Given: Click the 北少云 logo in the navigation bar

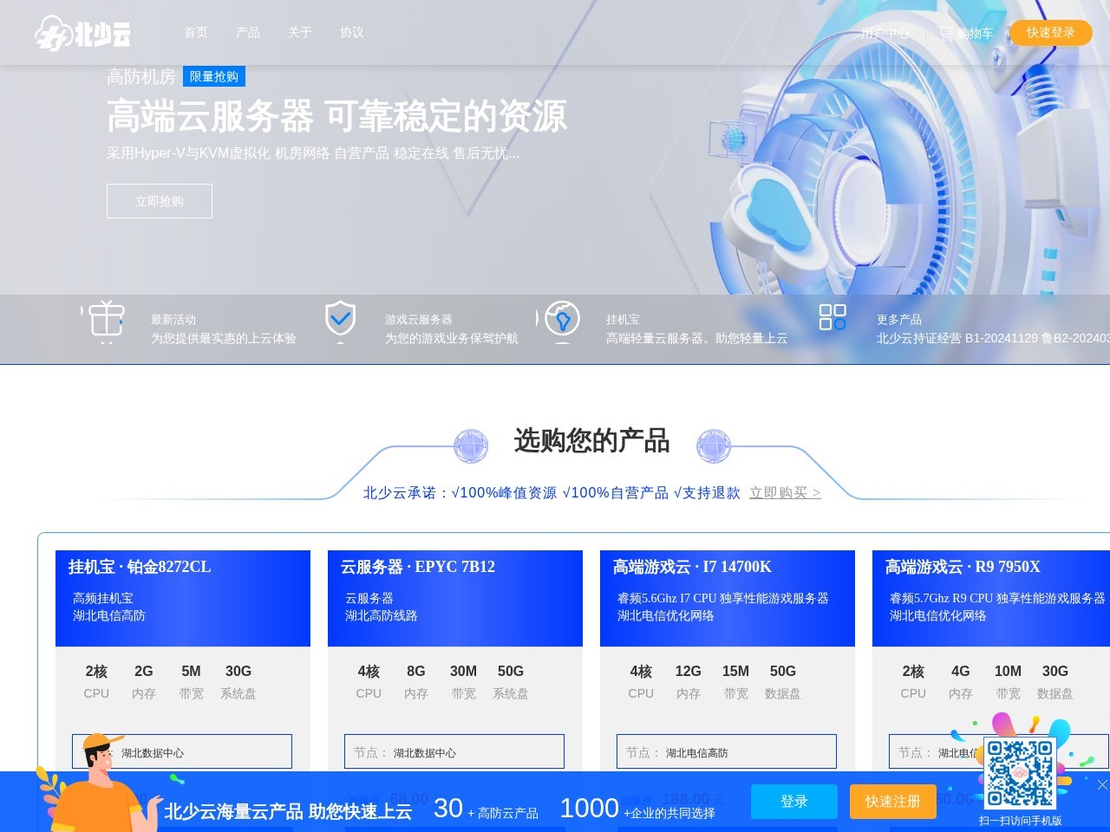Looking at the screenshot, I should (x=84, y=32).
